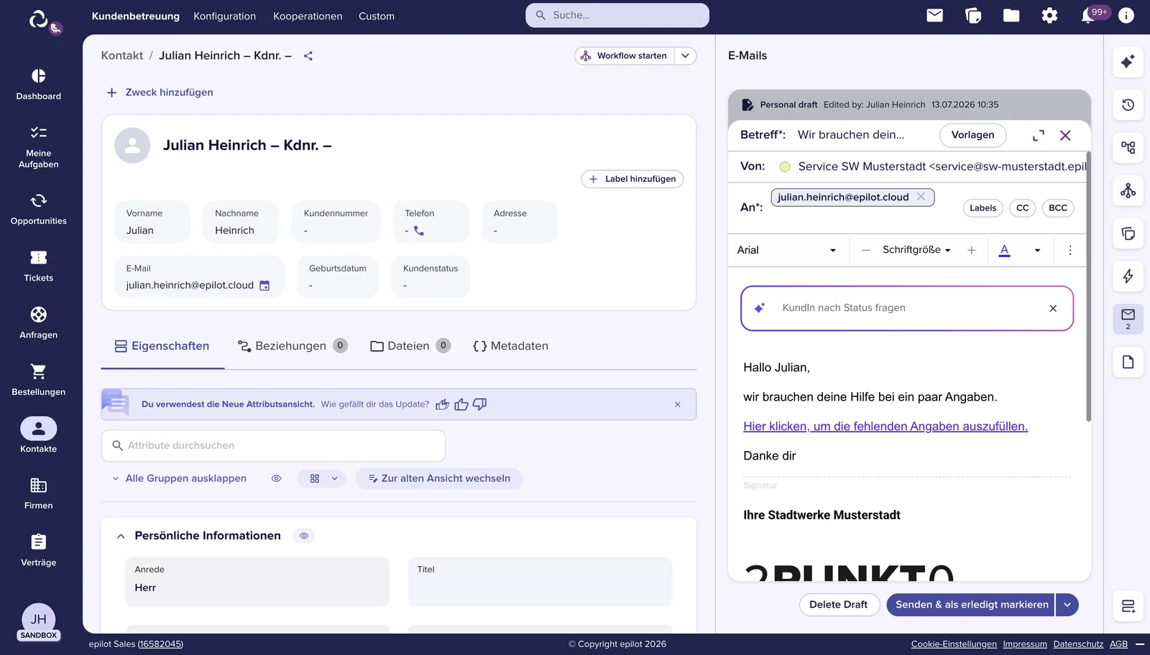Image resolution: width=1150 pixels, height=655 pixels.
Task: Toggle the BCC recipient field
Action: [1057, 208]
